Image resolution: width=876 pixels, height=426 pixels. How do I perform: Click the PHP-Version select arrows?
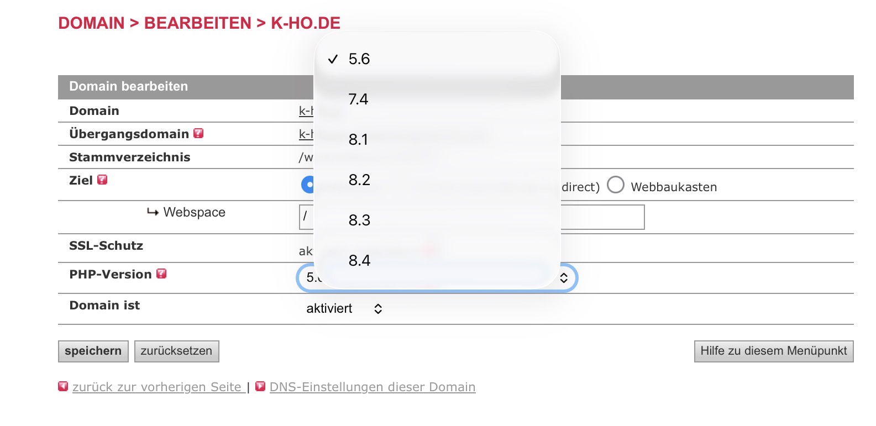[564, 278]
